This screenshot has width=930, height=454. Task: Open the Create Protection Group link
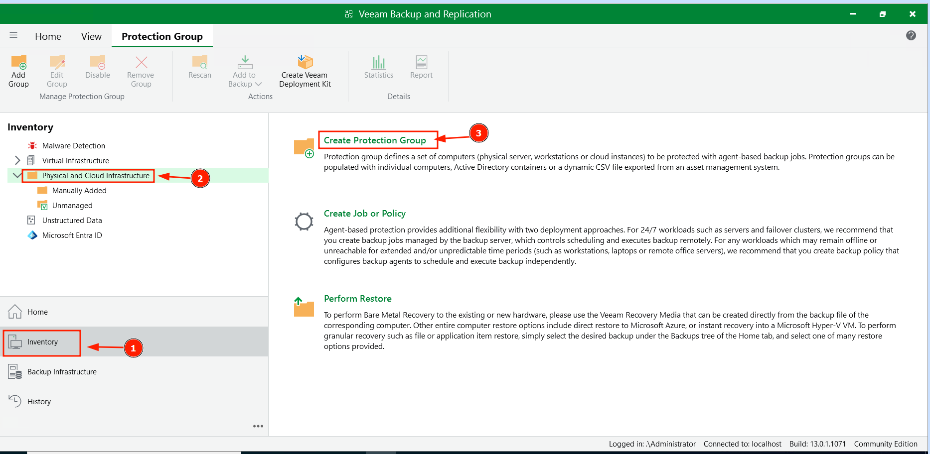click(375, 140)
